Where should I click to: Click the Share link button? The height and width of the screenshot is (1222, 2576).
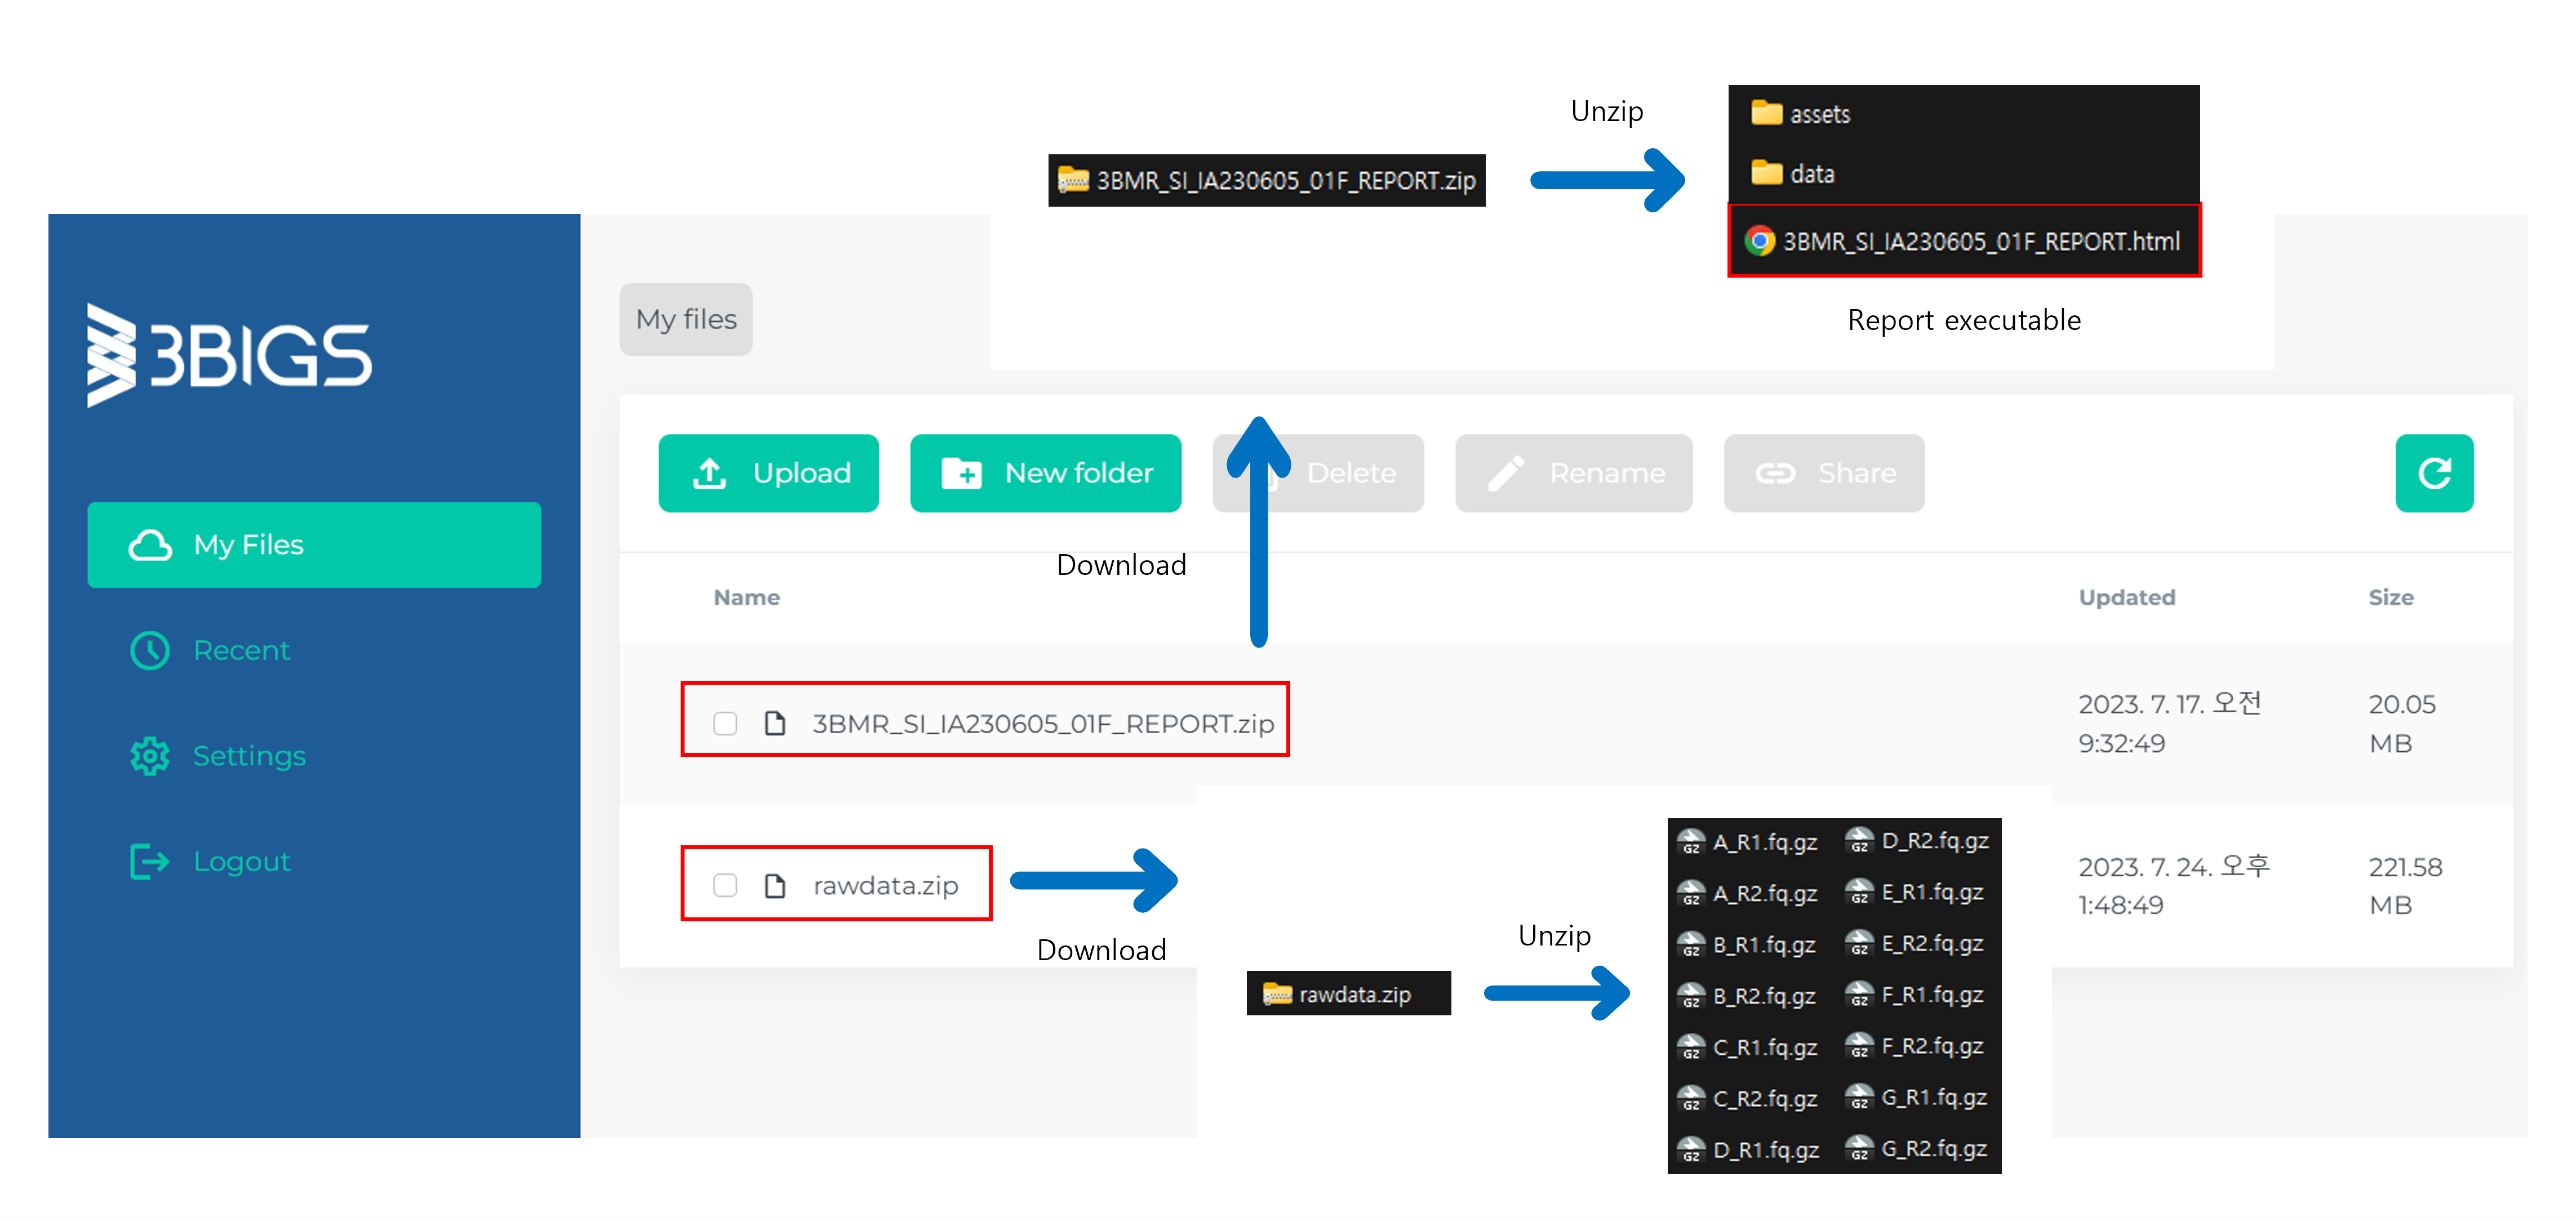point(1823,472)
